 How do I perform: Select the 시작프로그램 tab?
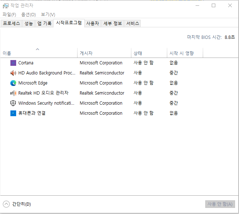point(69,23)
